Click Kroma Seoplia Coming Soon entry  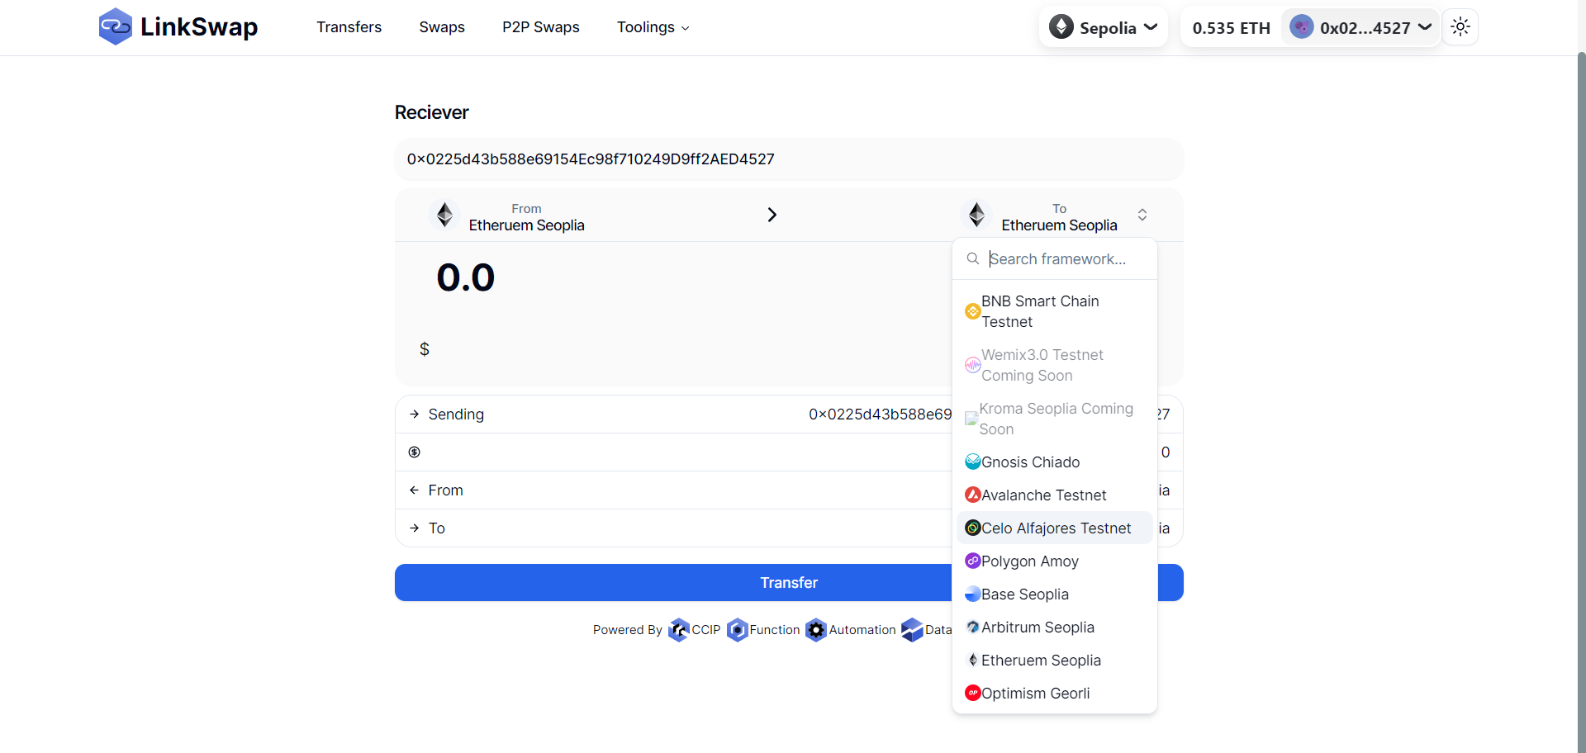pyautogui.click(x=1055, y=419)
